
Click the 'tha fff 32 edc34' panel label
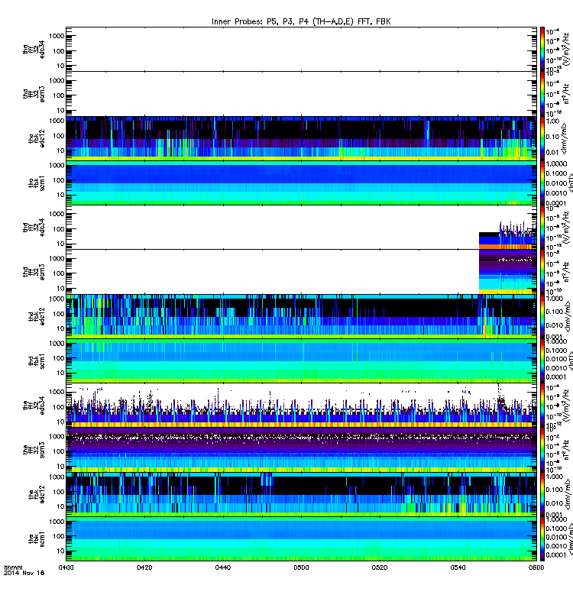34,49
